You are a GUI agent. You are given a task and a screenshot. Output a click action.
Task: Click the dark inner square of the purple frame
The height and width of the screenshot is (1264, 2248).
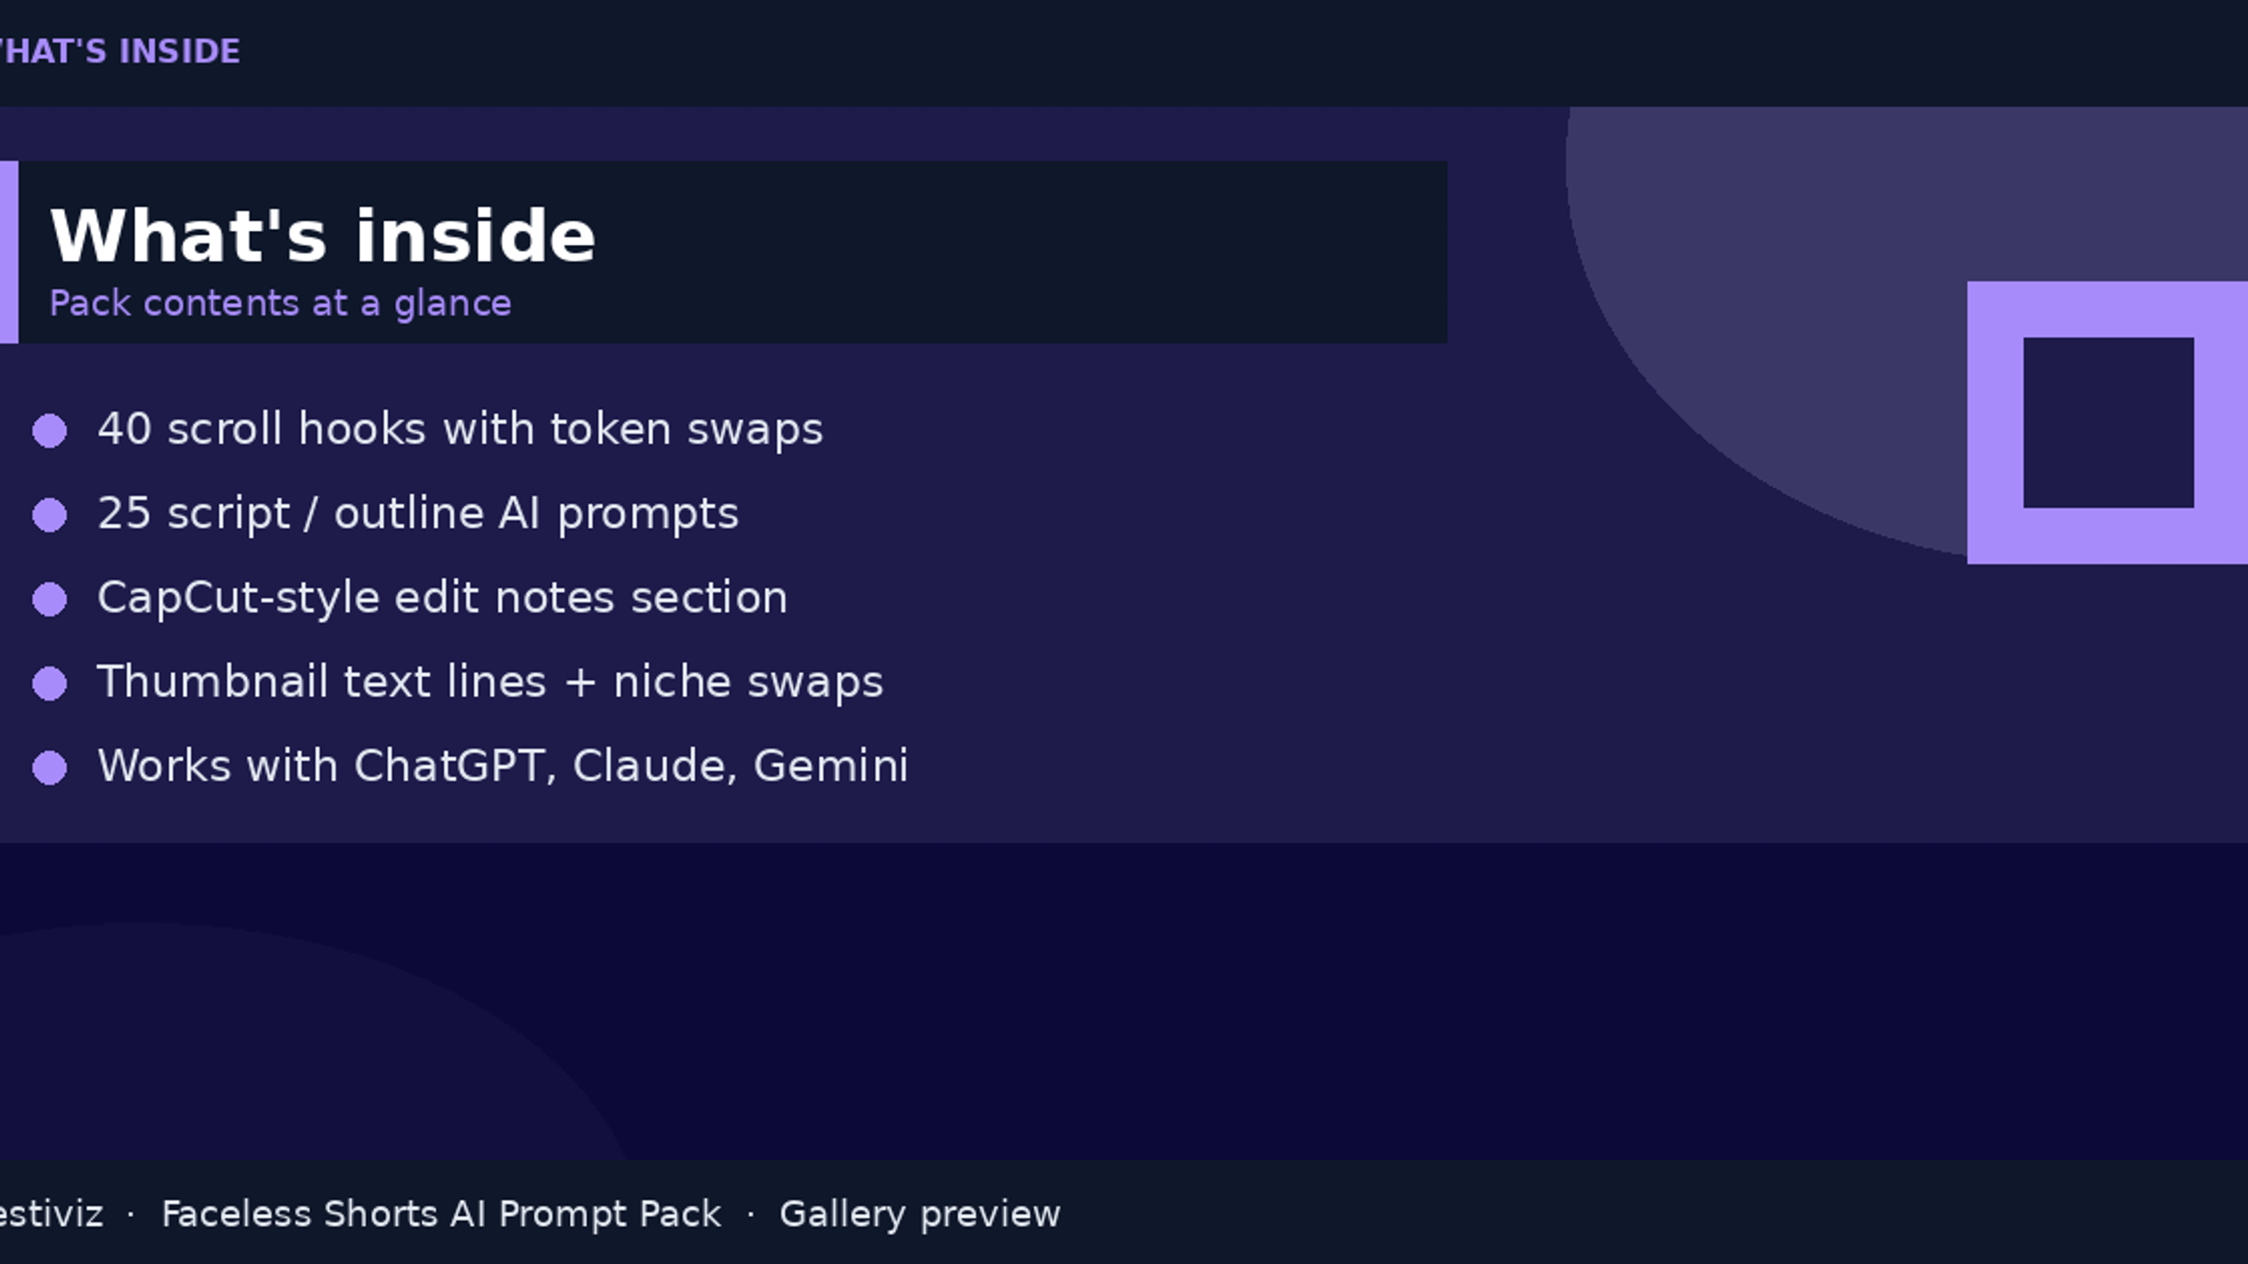(2108, 423)
